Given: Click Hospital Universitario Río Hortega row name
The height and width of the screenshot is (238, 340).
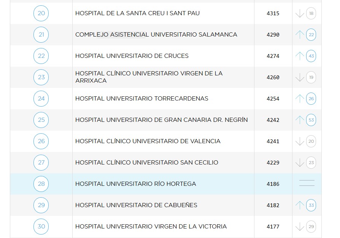Looking at the screenshot, I should (135, 184).
